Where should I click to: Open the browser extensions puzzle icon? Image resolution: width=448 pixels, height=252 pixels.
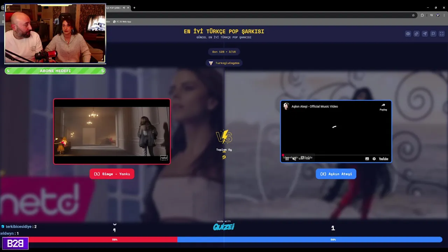(x=422, y=15)
